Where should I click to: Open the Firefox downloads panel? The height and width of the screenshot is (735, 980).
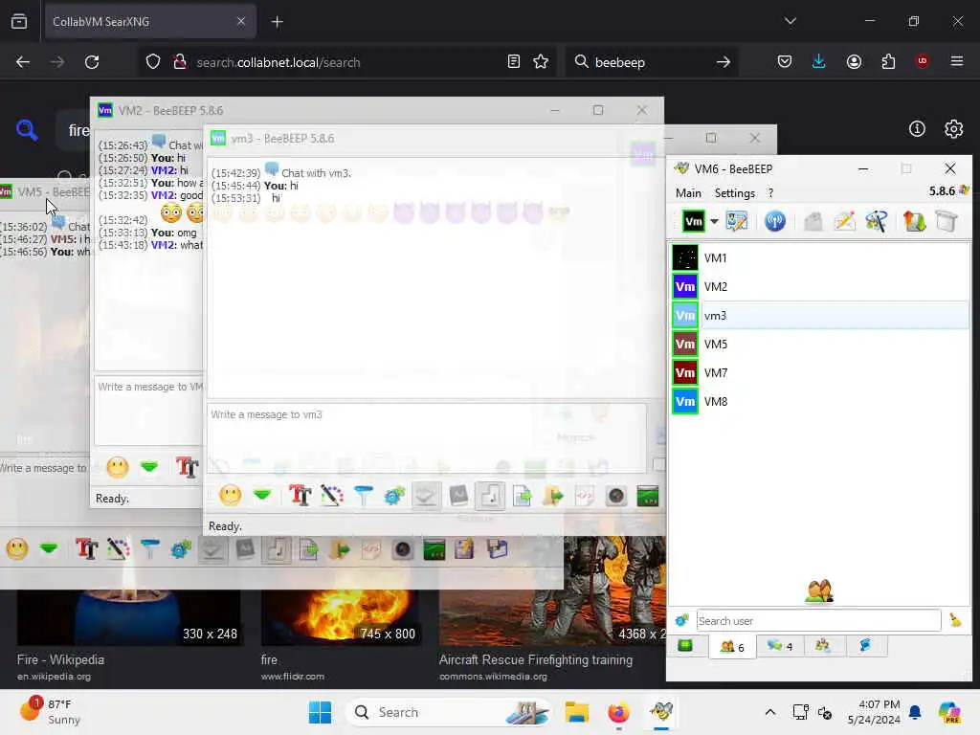pyautogui.click(x=819, y=61)
